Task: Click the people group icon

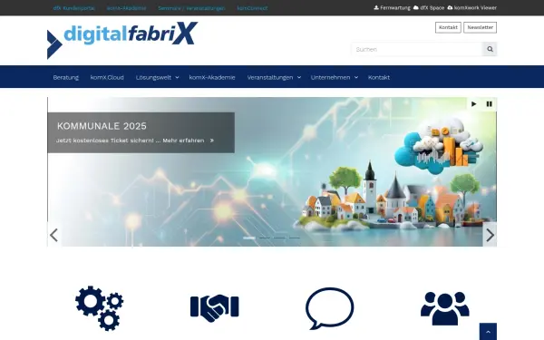Action: click(x=445, y=308)
